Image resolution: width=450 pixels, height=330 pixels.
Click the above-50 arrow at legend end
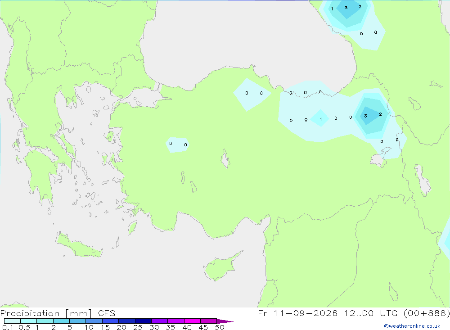225,321
